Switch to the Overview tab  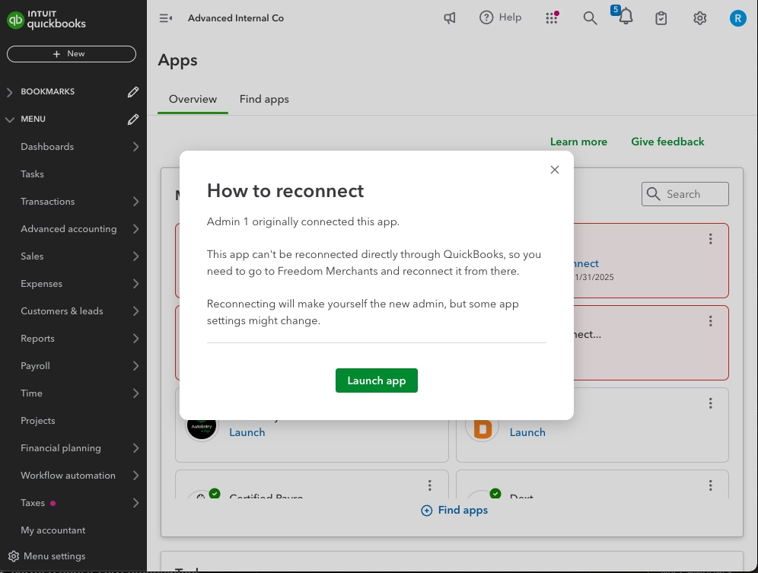coord(193,99)
